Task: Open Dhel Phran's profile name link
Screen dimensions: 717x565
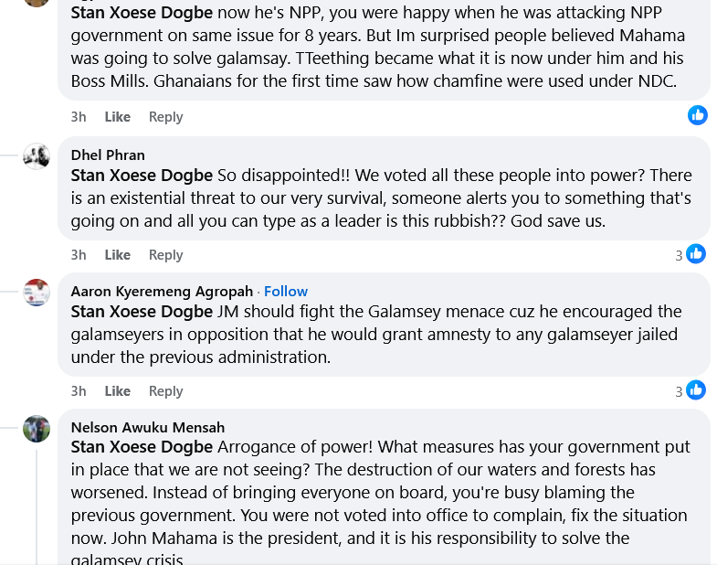Action: pyautogui.click(x=108, y=155)
